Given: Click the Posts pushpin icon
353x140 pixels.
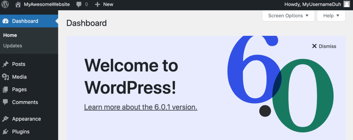Looking at the screenshot, I should pyautogui.click(x=6, y=64).
